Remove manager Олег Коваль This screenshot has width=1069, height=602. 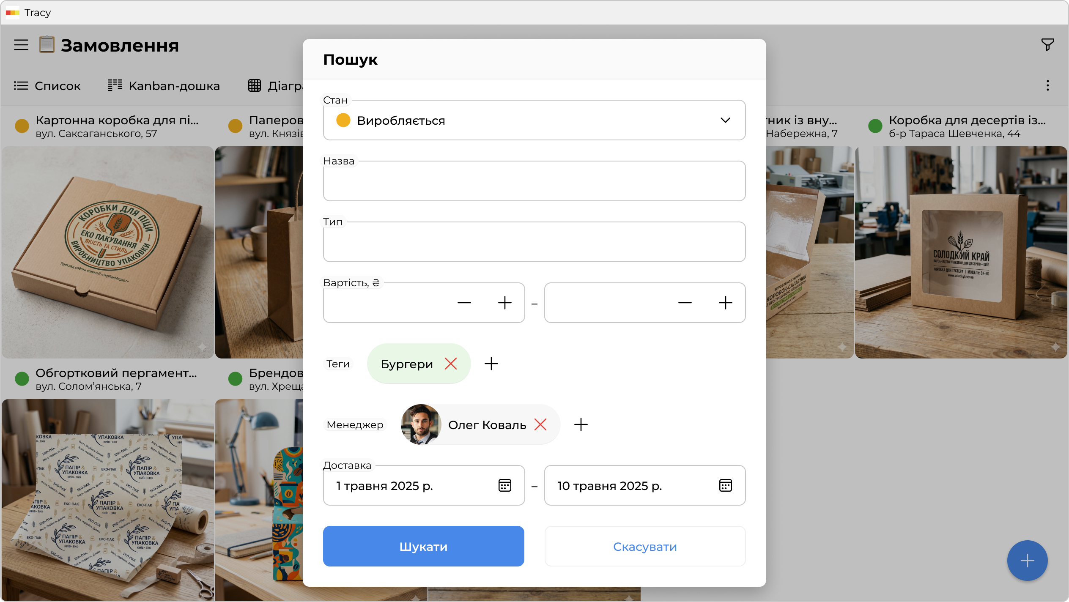(540, 424)
